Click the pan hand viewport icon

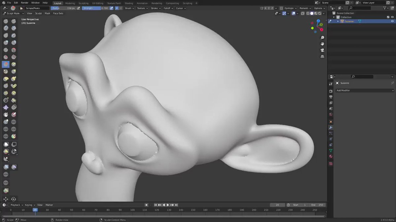[x=322, y=44]
